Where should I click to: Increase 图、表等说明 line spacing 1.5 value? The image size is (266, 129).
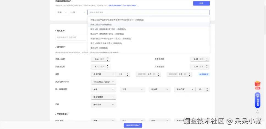click(x=207, y=88)
